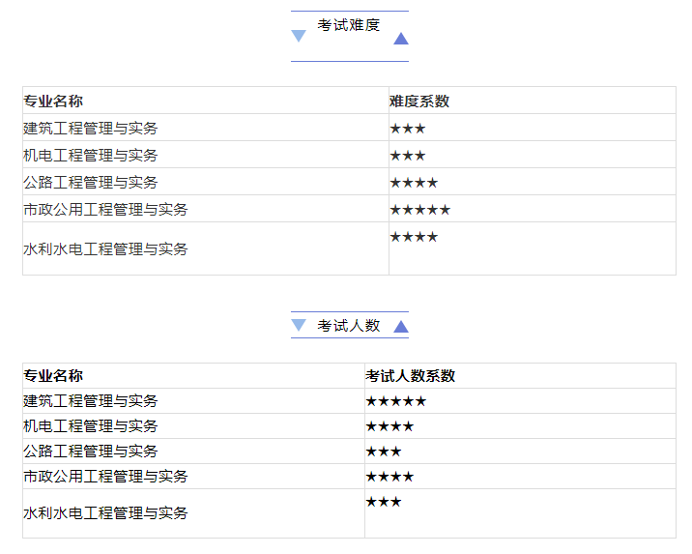Screen dimensions: 692x554
Task: Click the three-star 考试人数 rating for 水利水电工程
Action: [x=384, y=502]
